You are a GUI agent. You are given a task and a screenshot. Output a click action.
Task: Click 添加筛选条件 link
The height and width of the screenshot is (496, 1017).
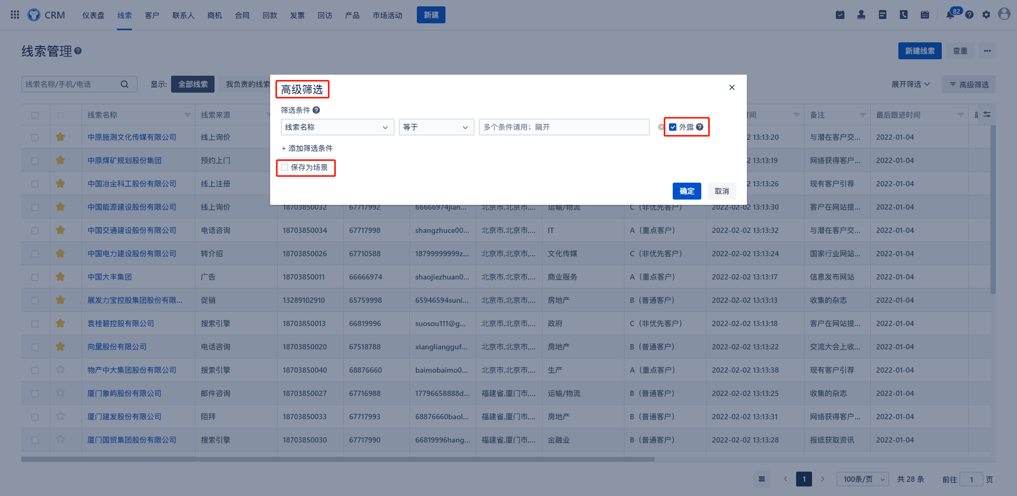pyautogui.click(x=307, y=148)
